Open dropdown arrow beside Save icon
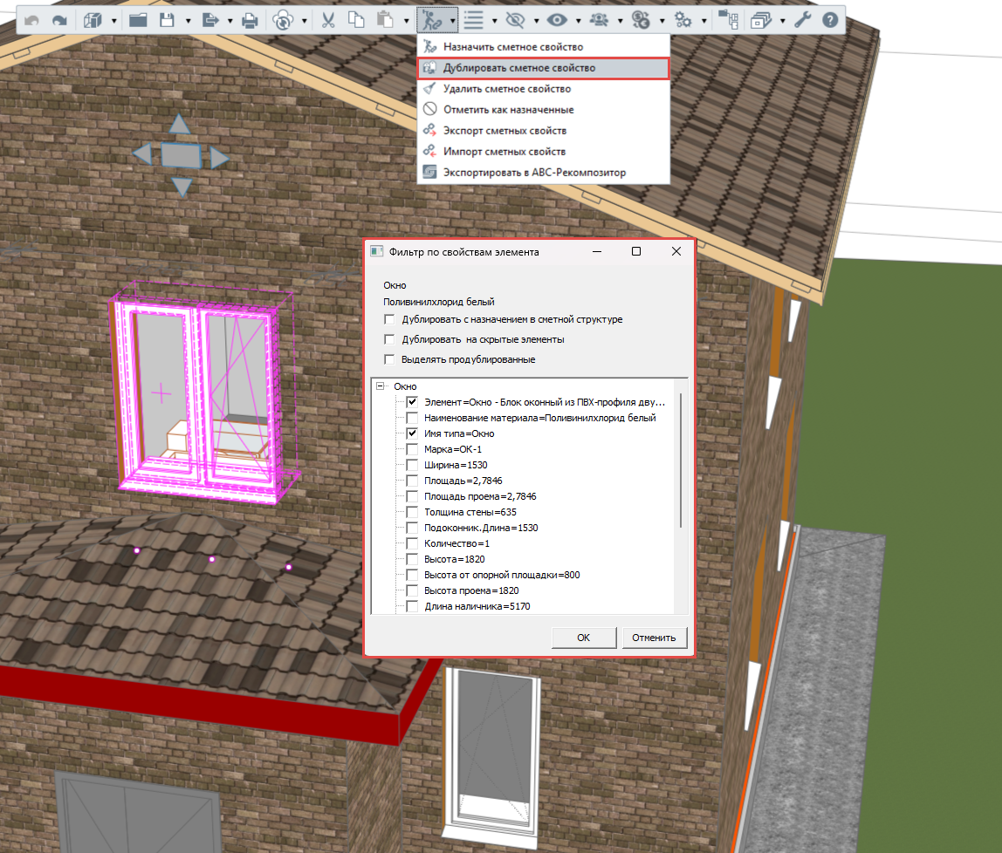The width and height of the screenshot is (1002, 853). (x=188, y=21)
